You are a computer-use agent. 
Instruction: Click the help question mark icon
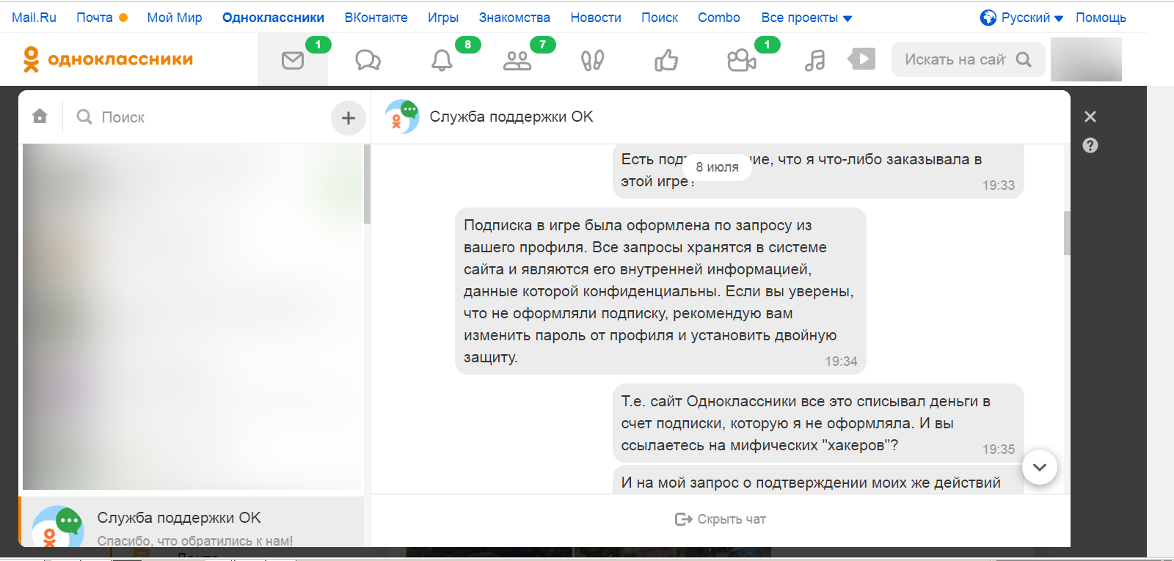click(x=1090, y=145)
